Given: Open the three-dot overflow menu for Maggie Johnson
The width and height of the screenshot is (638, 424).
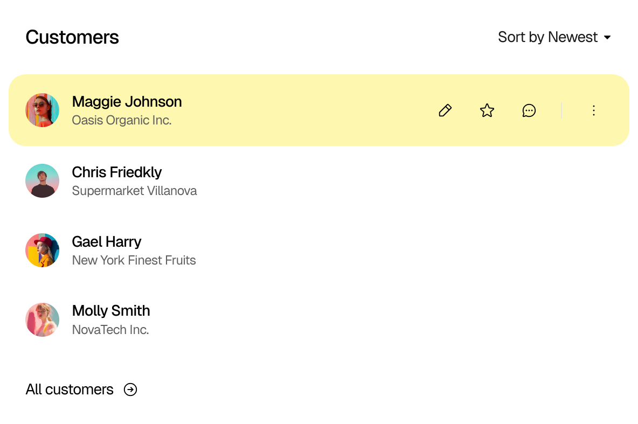Looking at the screenshot, I should (593, 110).
